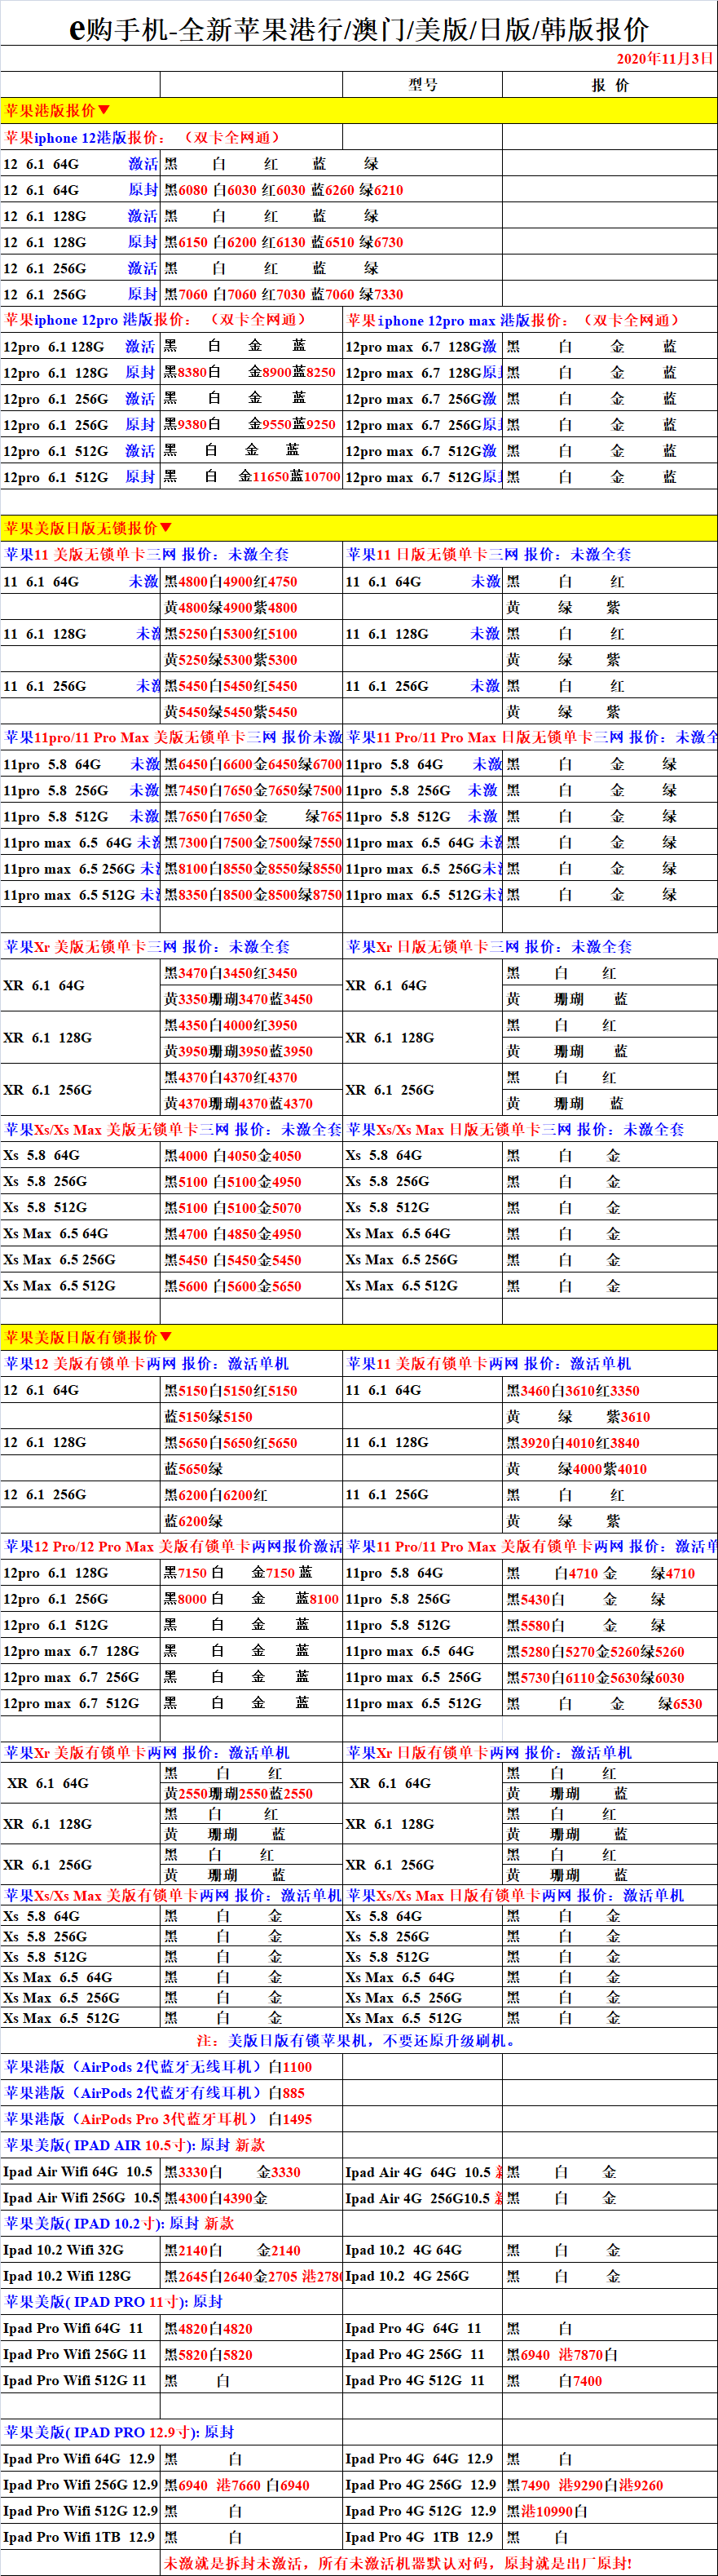
Task: Select cell '黑5150白5150红5150'
Action: (x=252, y=1390)
